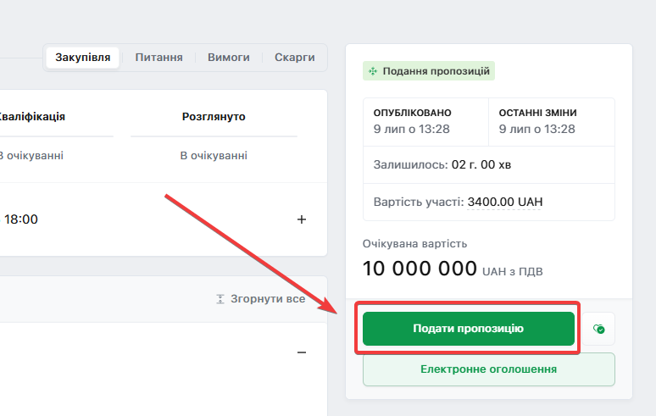This screenshot has height=416, width=656.
Task: Go to the 'Скарги' tab
Action: point(294,58)
